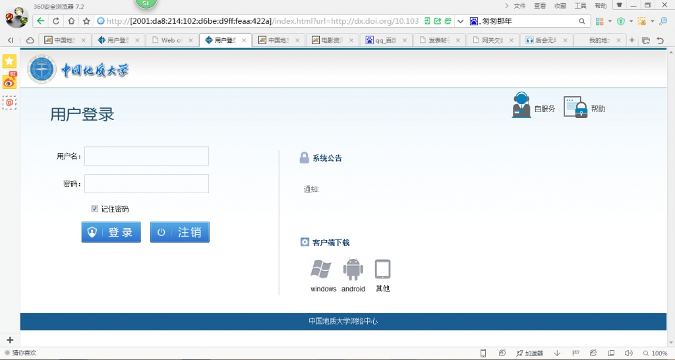Click the 自服务 self-service icon
The width and height of the screenshot is (675, 360).
(x=521, y=106)
